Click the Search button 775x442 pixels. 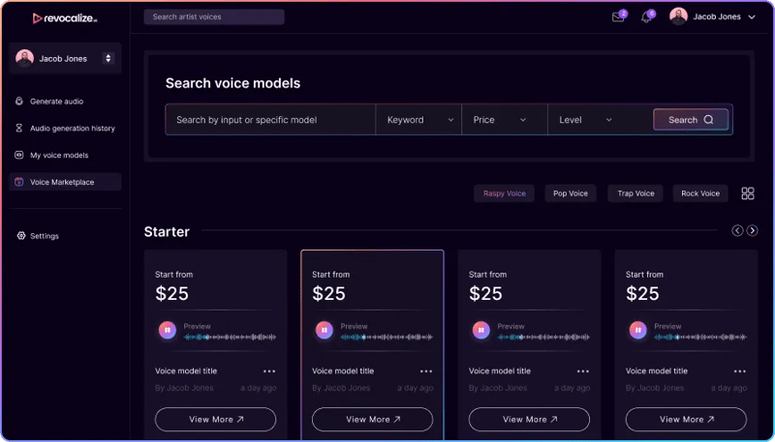691,120
